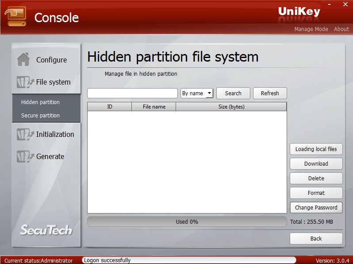Click the Used 0% progress bar

pyautogui.click(x=187, y=221)
